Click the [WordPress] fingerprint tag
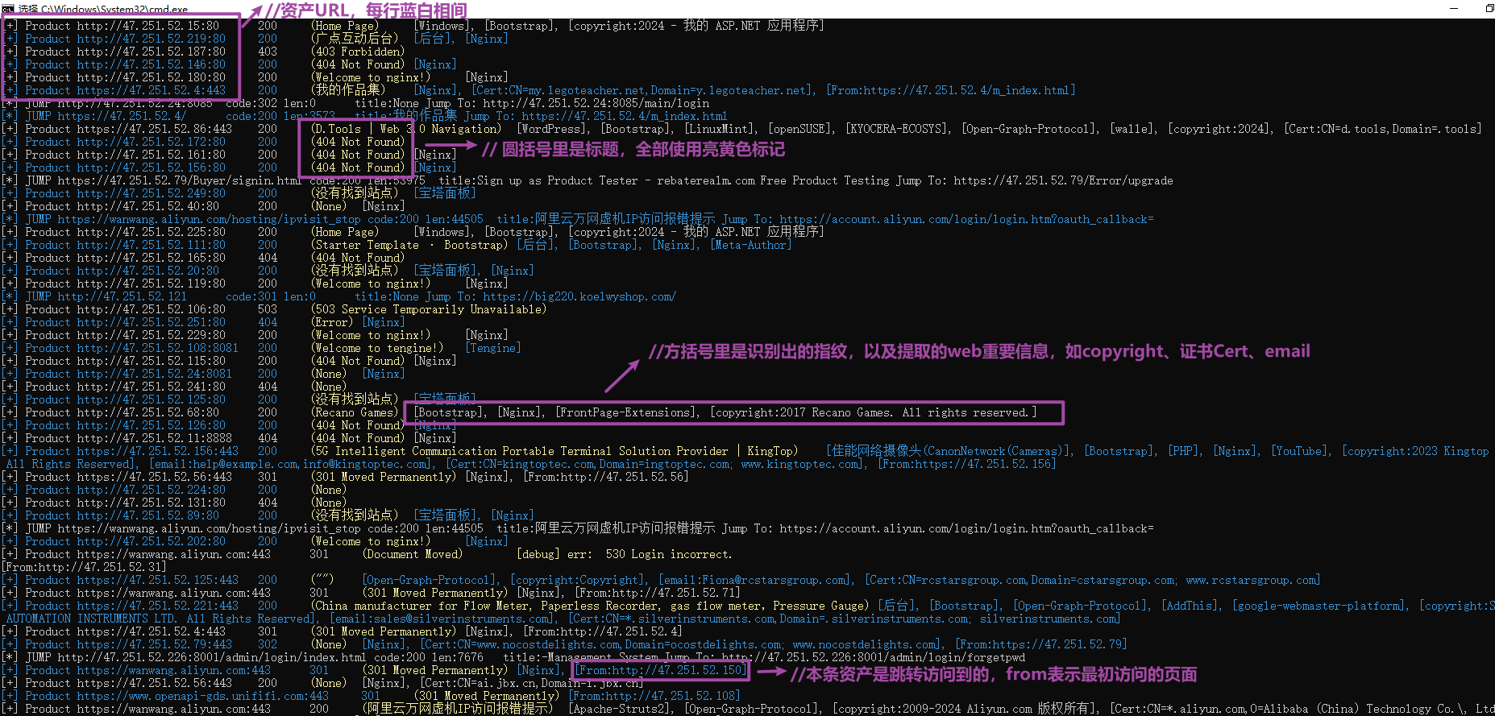 pos(554,129)
